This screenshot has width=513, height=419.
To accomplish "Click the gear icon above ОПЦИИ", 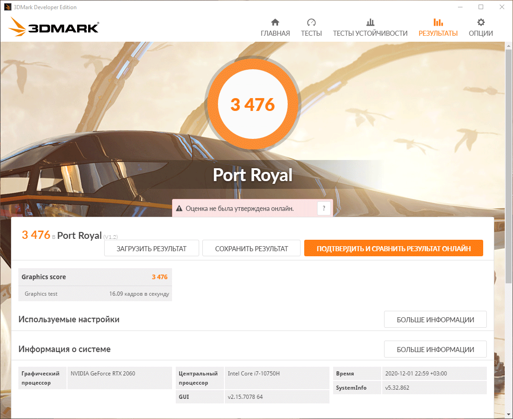I will (x=480, y=22).
